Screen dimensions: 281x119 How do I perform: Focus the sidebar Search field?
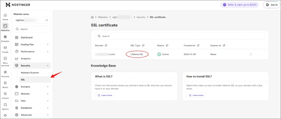[x=32, y=29]
